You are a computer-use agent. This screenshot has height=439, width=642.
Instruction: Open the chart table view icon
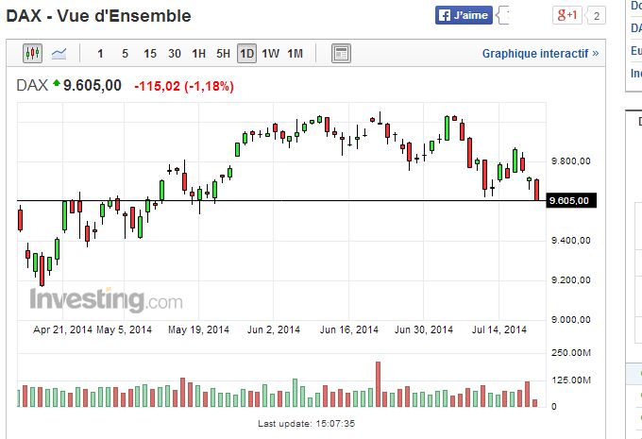341,53
